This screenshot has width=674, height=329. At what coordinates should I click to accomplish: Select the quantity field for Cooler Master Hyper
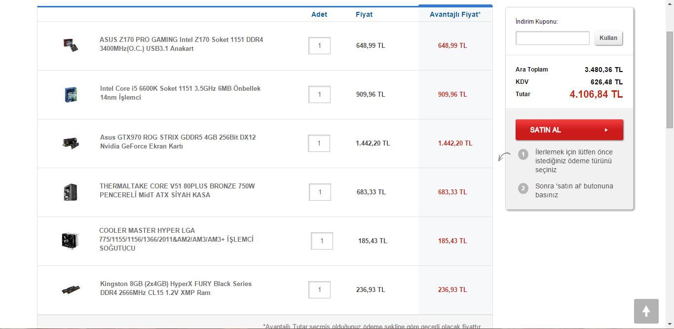[322, 241]
